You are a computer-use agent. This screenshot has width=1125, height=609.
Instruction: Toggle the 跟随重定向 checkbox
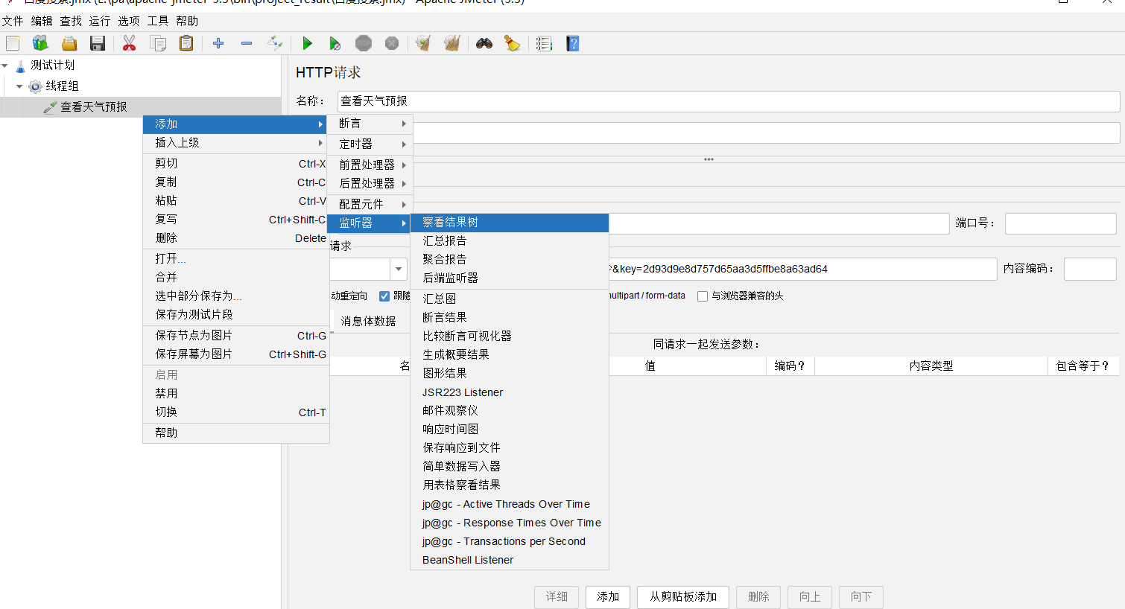point(384,296)
